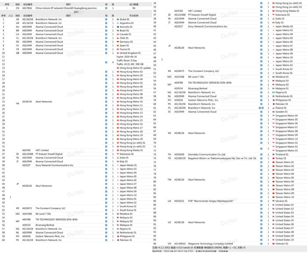Select the 'Poland 01' node name
This screenshot has height=253, width=307.
point(281,108)
